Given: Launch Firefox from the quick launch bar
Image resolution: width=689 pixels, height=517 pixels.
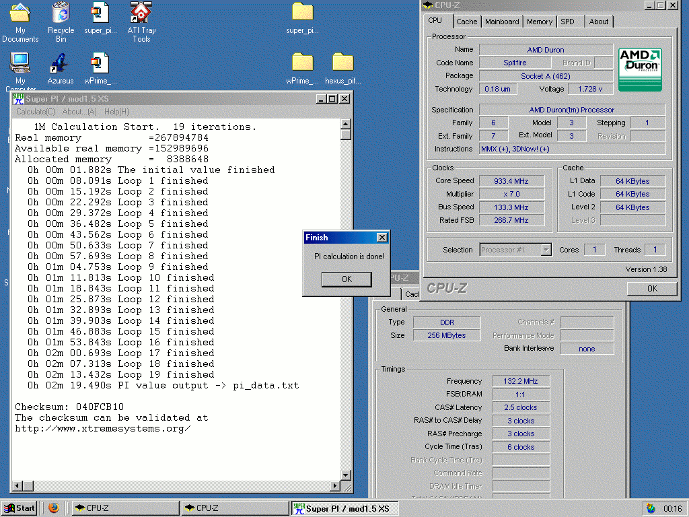Looking at the screenshot, I should [54, 508].
